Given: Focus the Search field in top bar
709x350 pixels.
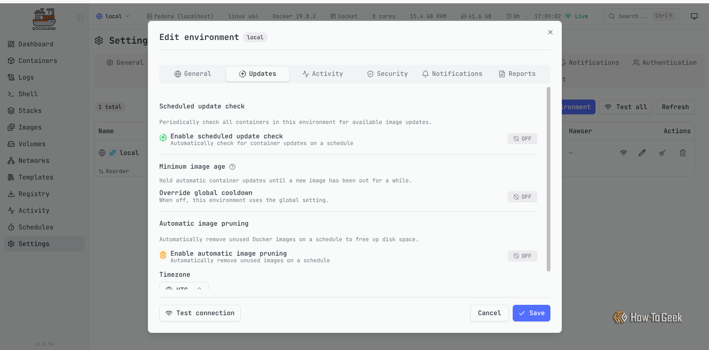Looking at the screenshot, I should click(x=642, y=16).
